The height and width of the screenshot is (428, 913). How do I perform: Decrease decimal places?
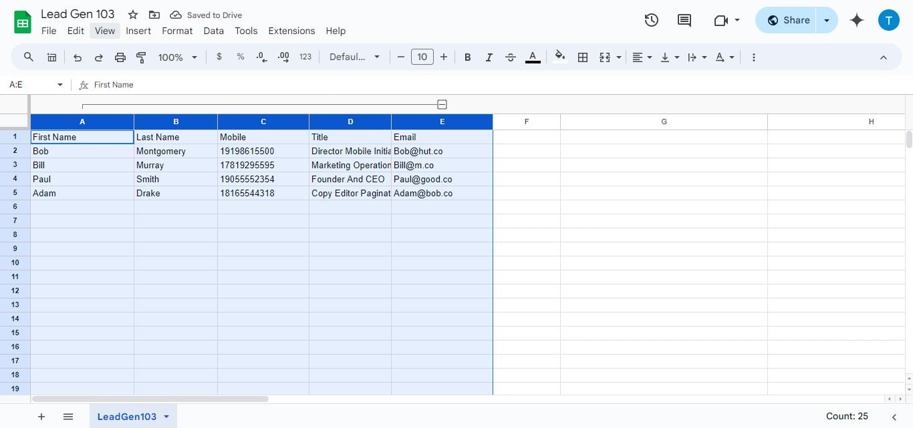[261, 57]
